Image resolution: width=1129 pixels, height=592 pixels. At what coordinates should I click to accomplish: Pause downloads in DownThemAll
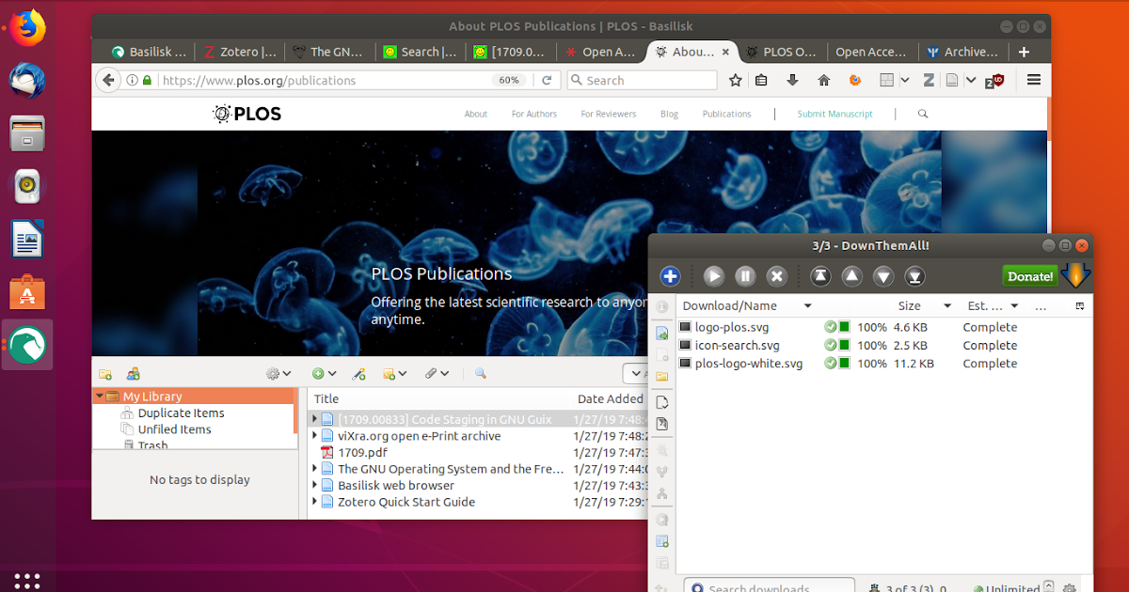(745, 276)
